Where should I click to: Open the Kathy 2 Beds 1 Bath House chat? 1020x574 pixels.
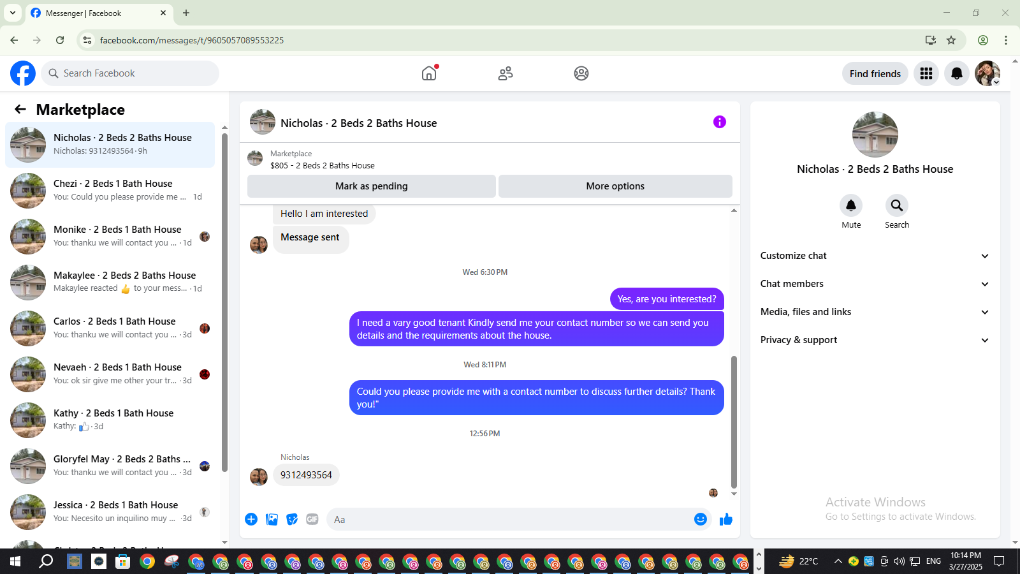110,420
